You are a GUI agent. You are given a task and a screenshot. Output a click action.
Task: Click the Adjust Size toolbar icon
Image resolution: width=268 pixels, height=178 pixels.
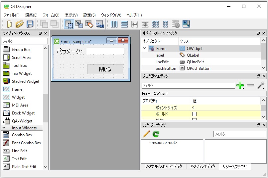pos(186,24)
